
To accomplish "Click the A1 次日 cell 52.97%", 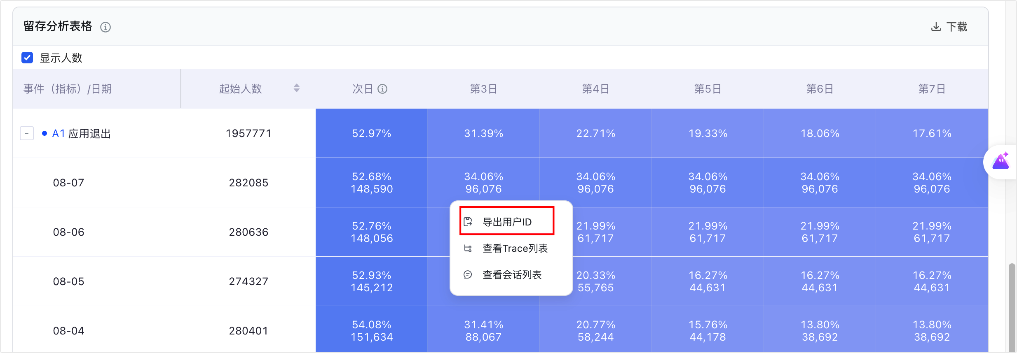I will coord(372,133).
